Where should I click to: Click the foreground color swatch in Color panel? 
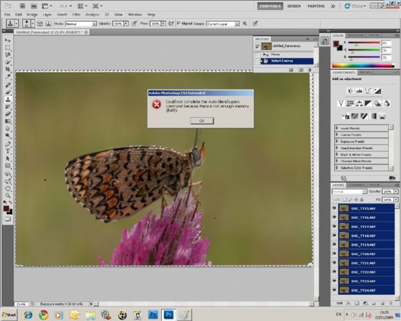click(336, 44)
